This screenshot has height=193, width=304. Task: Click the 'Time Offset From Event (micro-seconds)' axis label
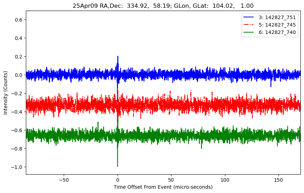[163, 187]
